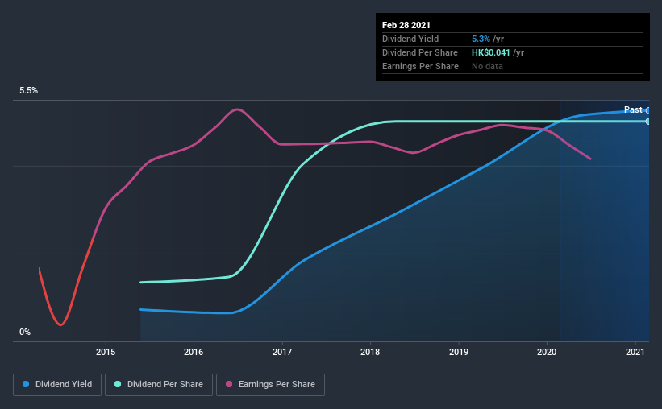Click the 5.5% y-axis label

29,91
